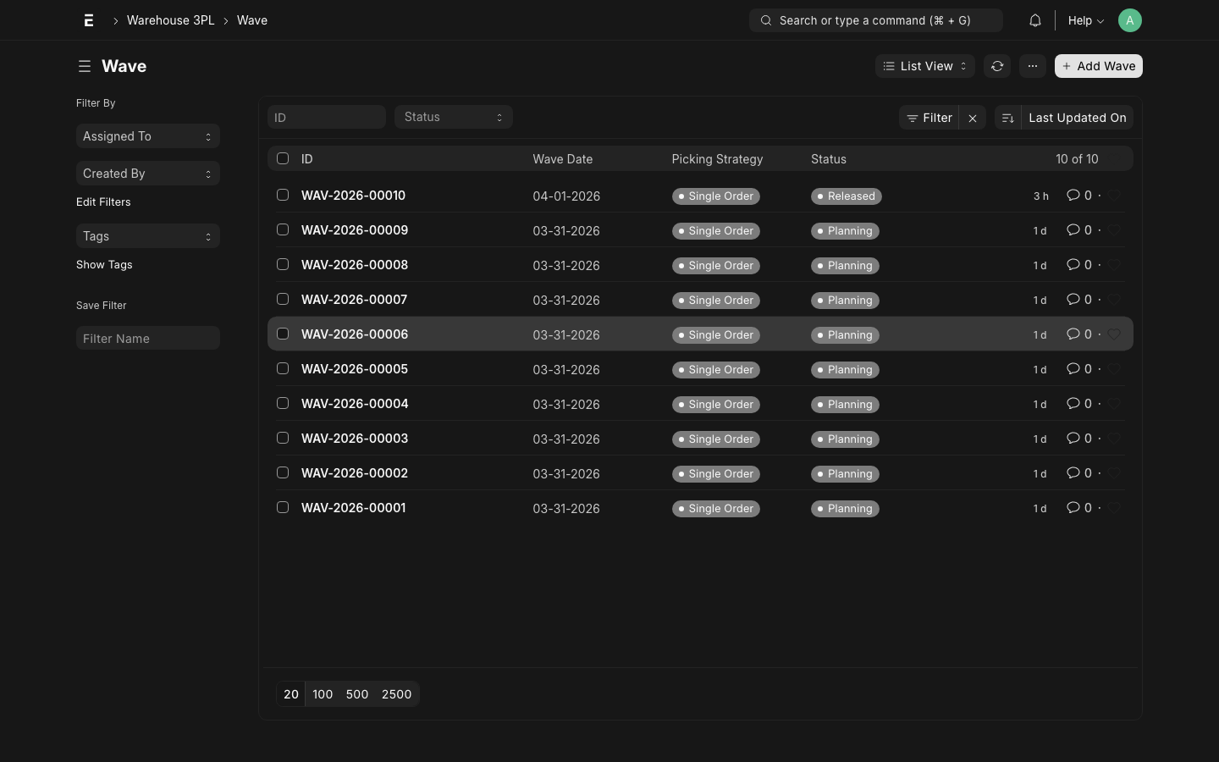The width and height of the screenshot is (1219, 762).
Task: Click the refresh icon to reload waves
Action: coord(997,66)
